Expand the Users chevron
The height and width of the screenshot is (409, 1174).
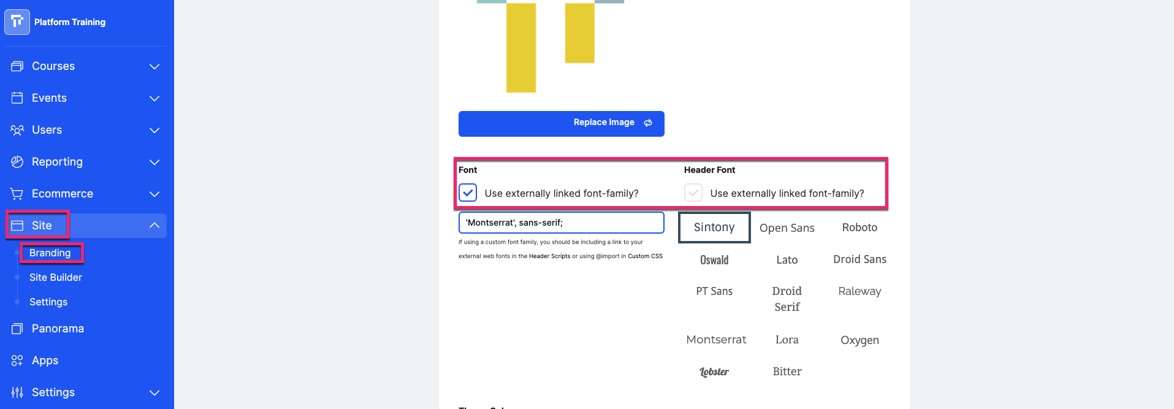[154, 130]
